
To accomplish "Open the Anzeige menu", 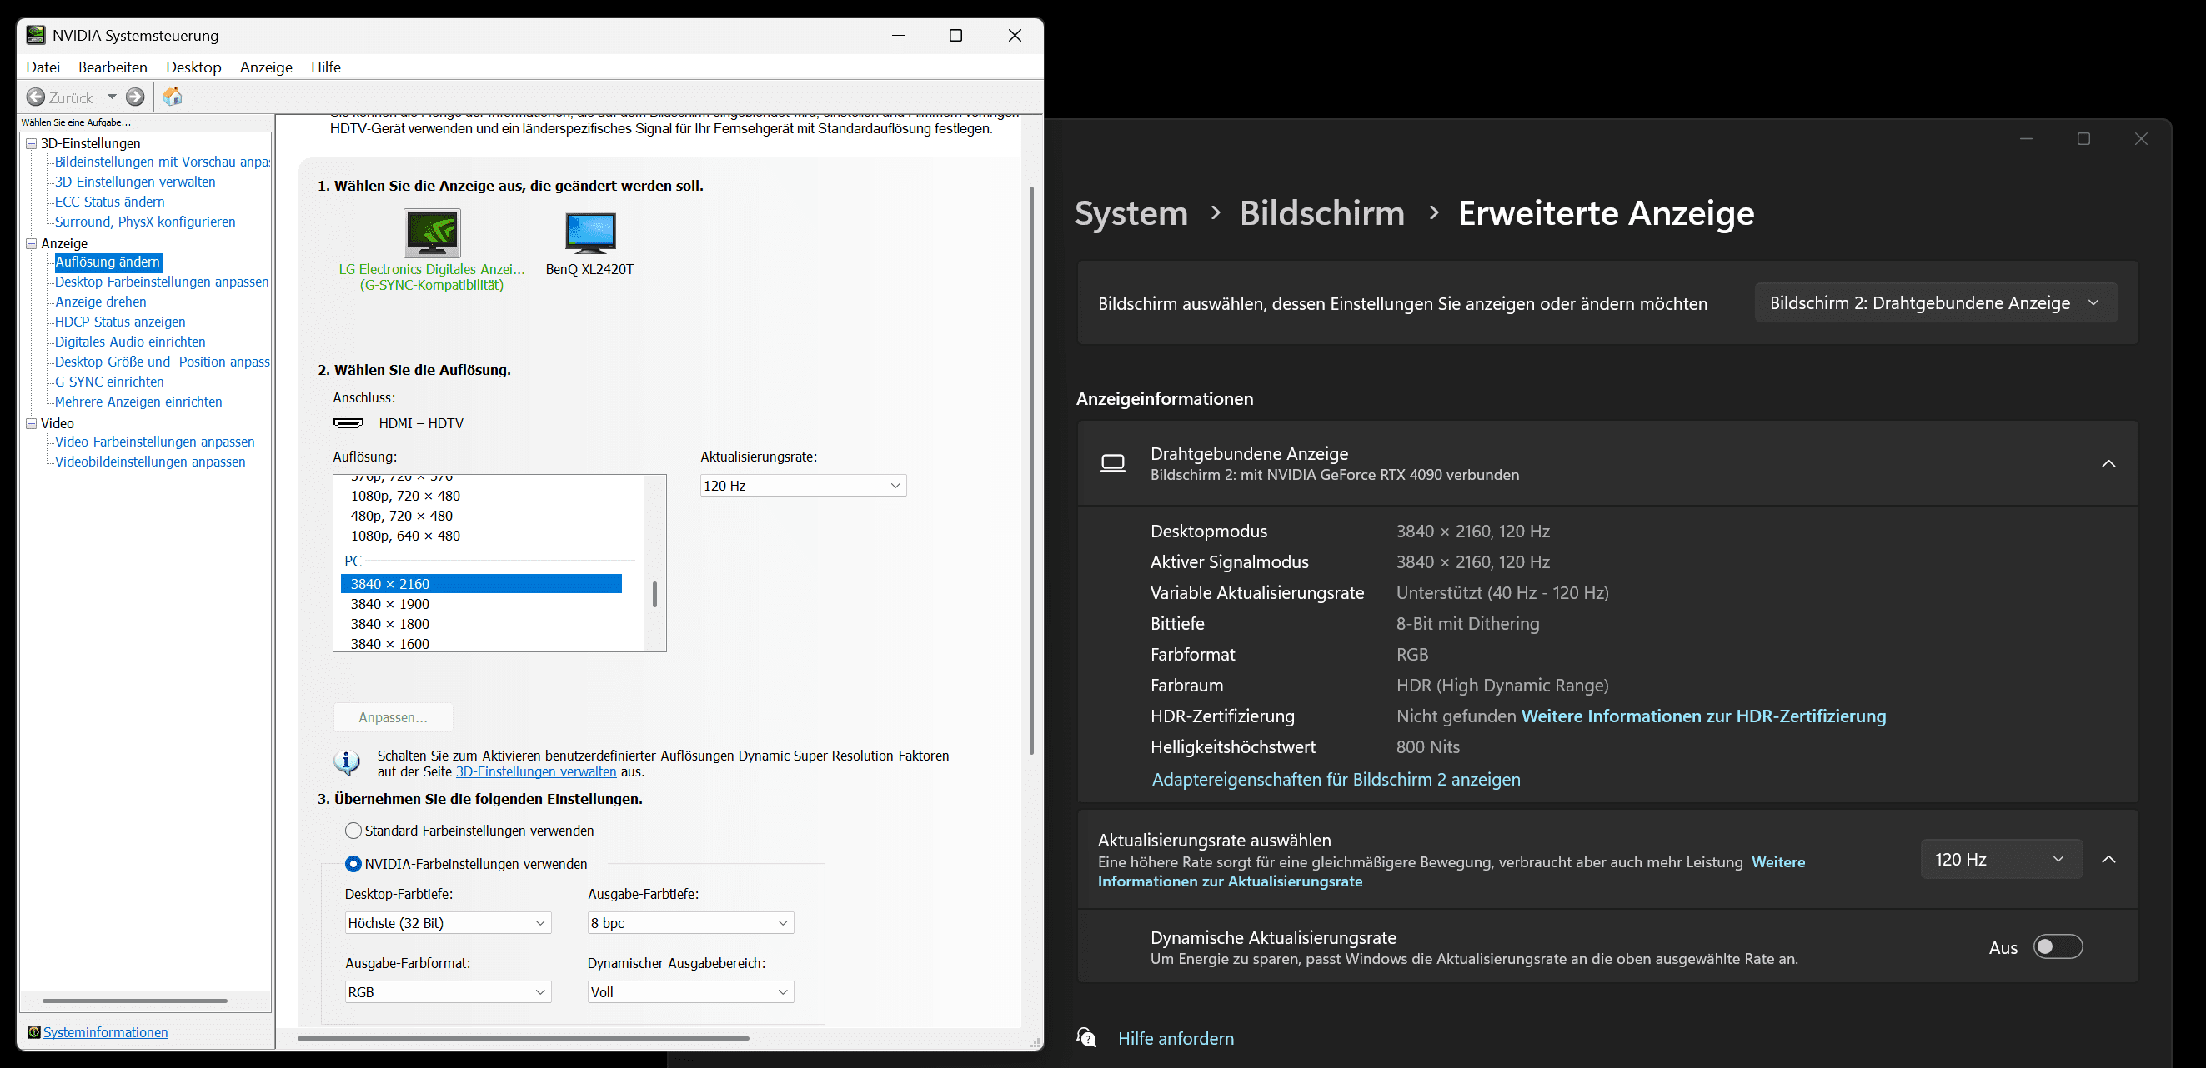I will pos(266,67).
